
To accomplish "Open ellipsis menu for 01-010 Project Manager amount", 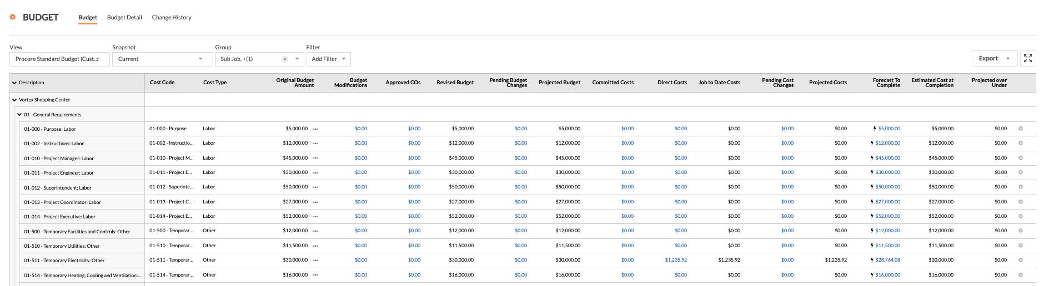I will (315, 158).
